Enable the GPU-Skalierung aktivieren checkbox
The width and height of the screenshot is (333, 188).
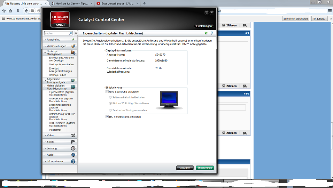point(107,92)
